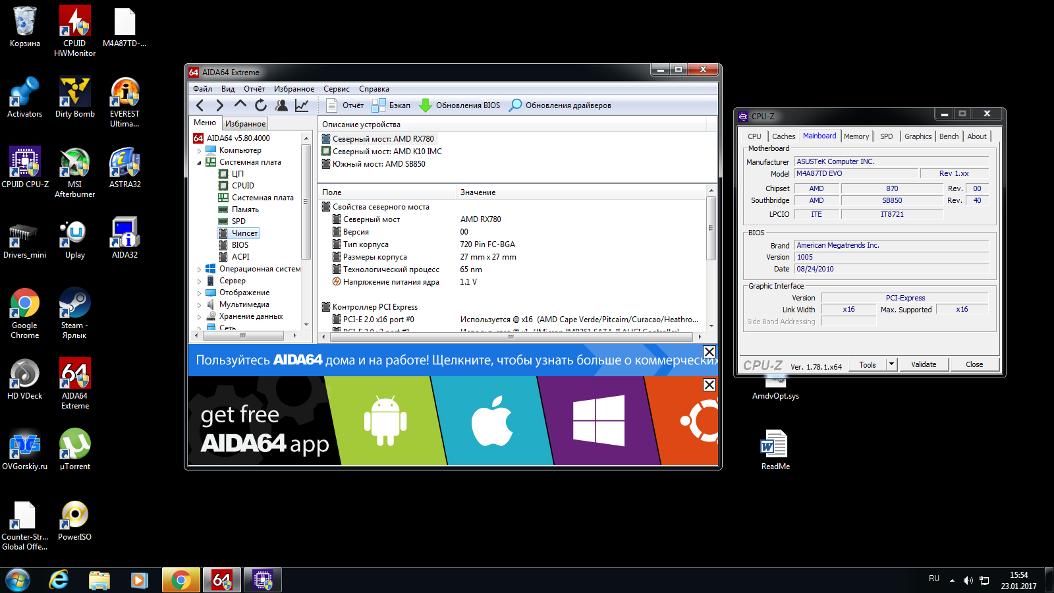Image resolution: width=1054 pixels, height=593 pixels.
Task: Open Google Chrome from the taskbar
Action: [x=180, y=580]
